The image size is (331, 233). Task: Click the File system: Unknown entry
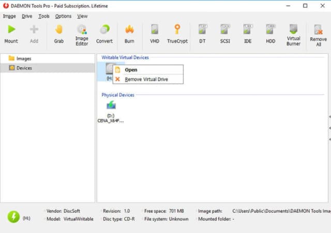click(167, 219)
